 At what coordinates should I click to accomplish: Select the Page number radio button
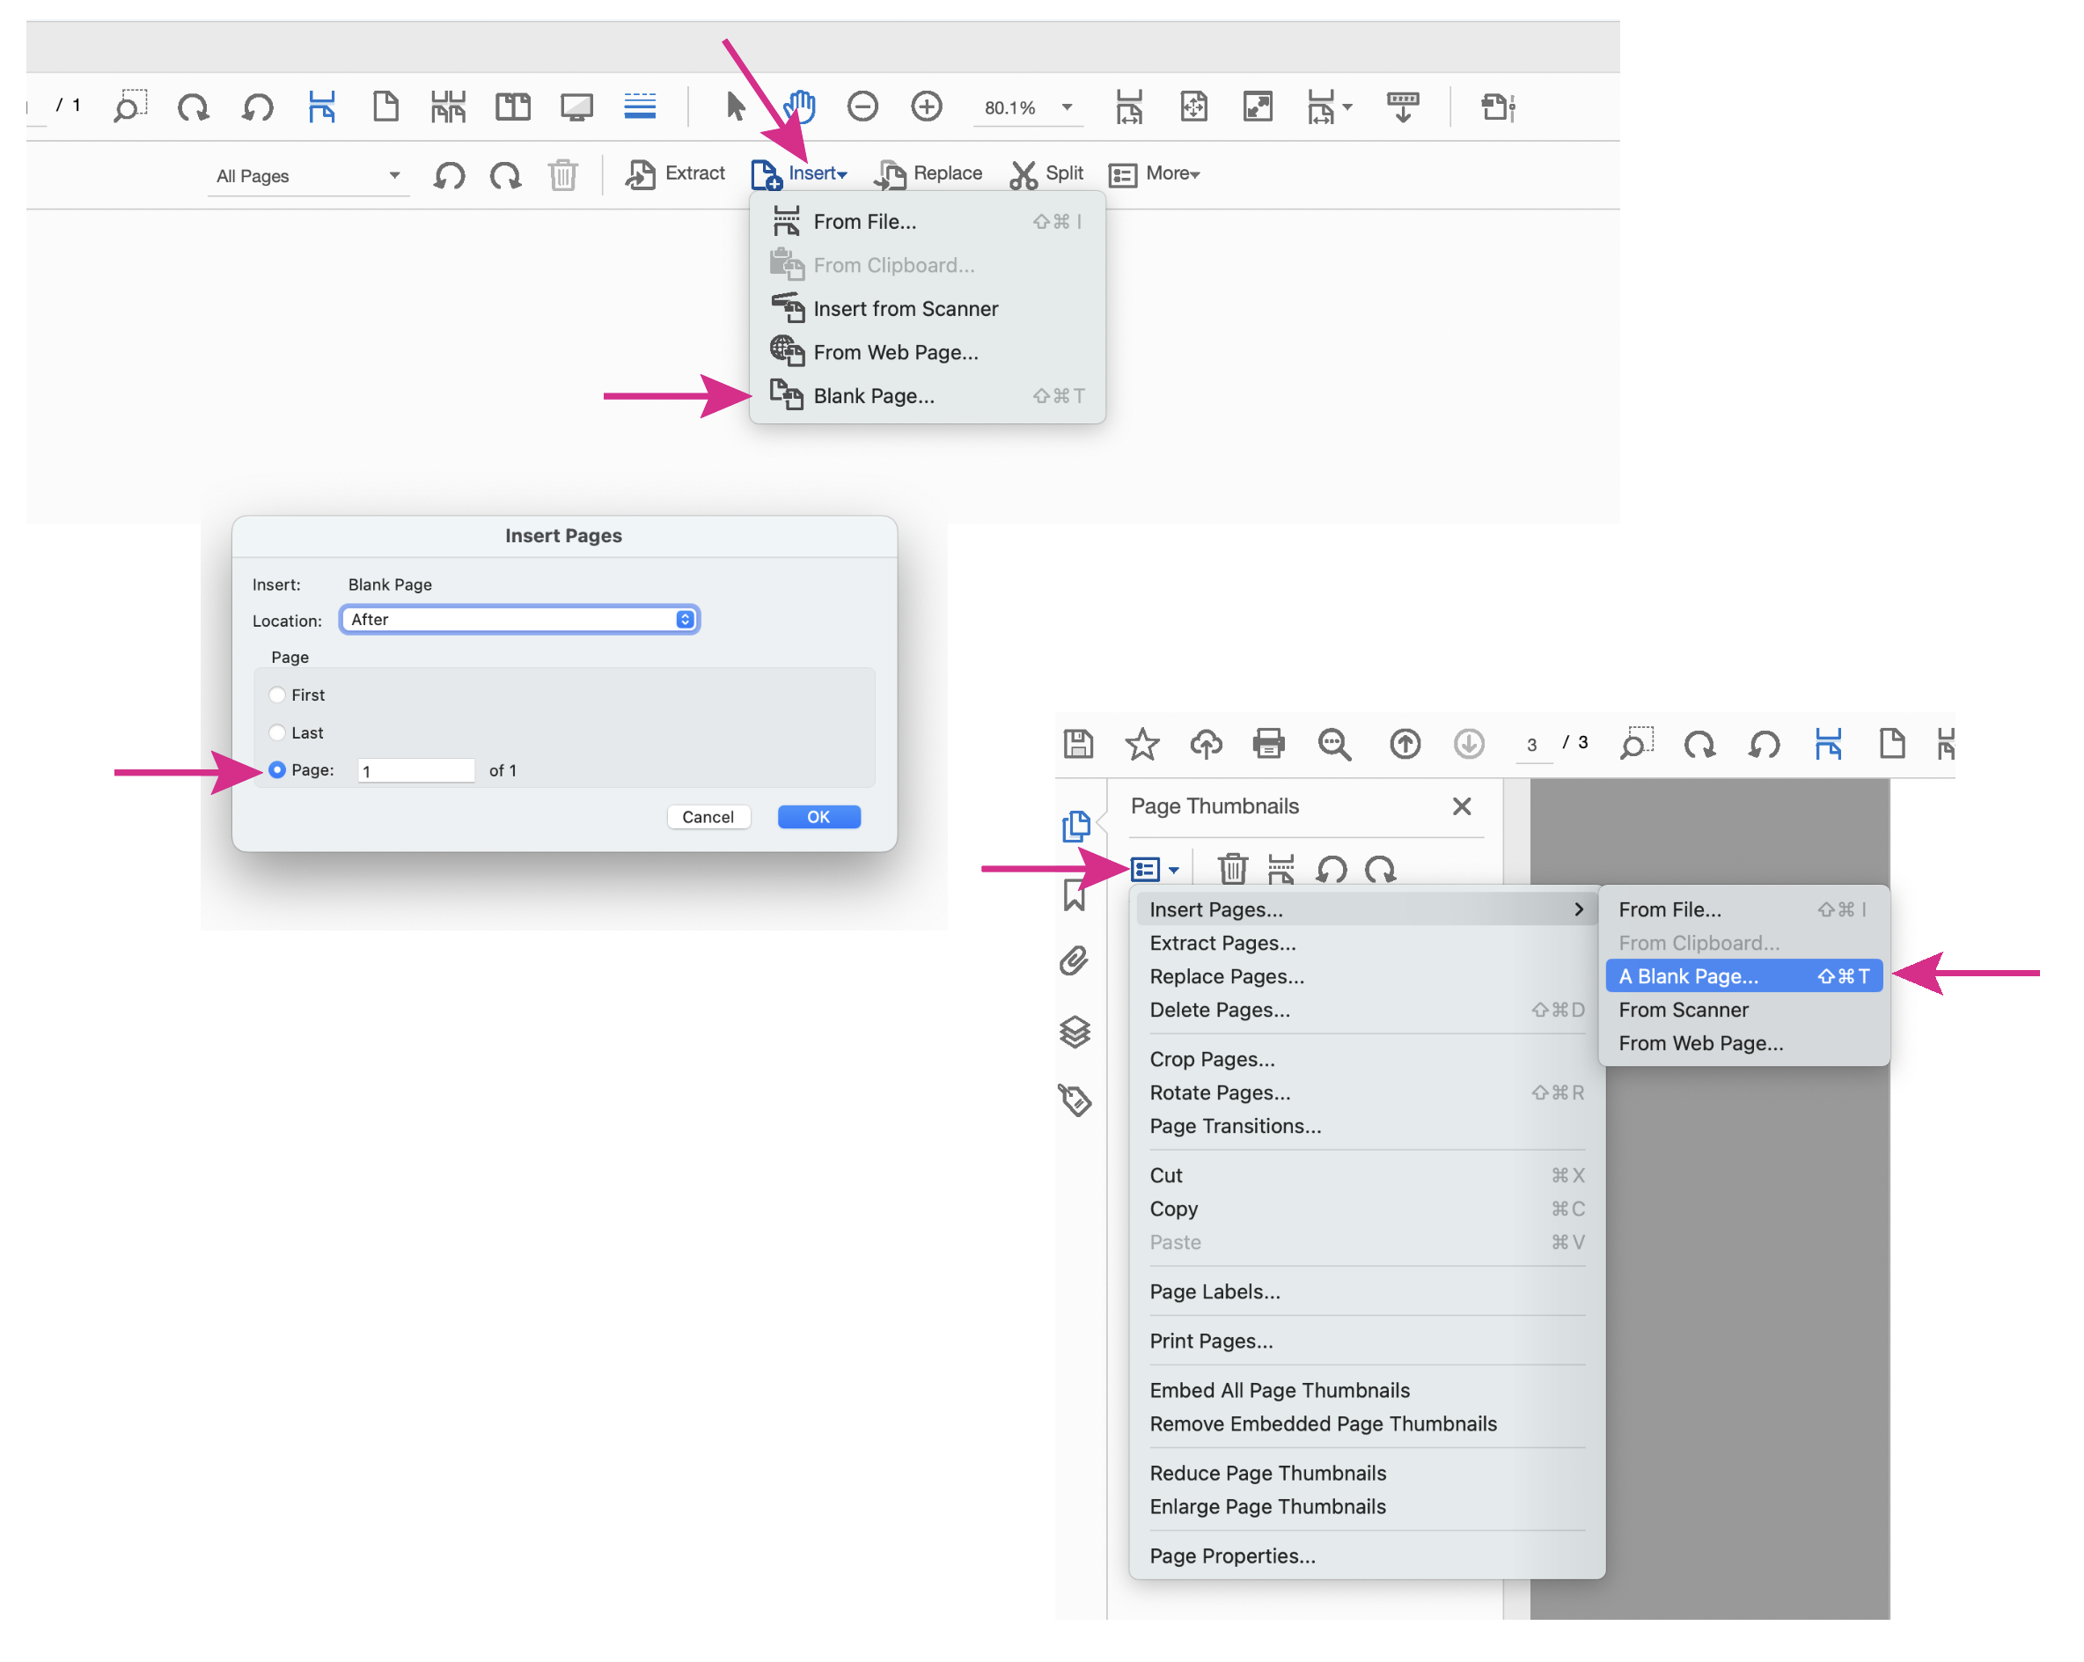coord(277,769)
